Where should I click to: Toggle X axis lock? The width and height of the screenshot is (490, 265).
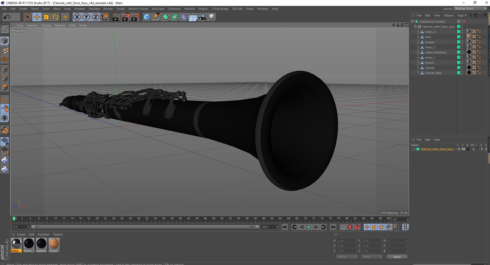tap(77, 17)
